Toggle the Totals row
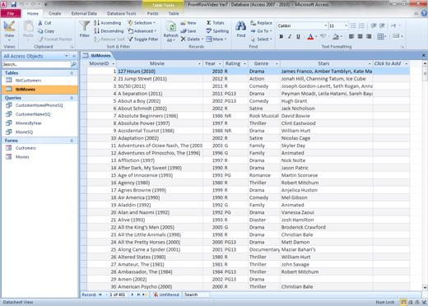Screen dimensions: 428x306 point(216,23)
